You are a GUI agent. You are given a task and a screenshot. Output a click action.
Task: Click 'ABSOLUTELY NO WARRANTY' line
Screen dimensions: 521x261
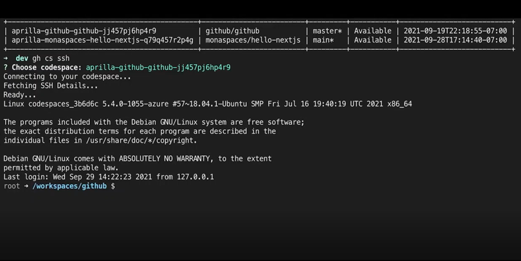click(x=137, y=158)
